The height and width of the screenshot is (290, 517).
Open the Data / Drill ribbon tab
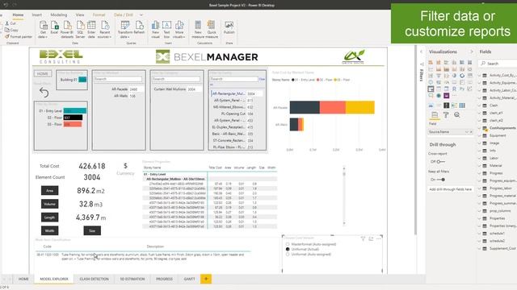point(124,14)
